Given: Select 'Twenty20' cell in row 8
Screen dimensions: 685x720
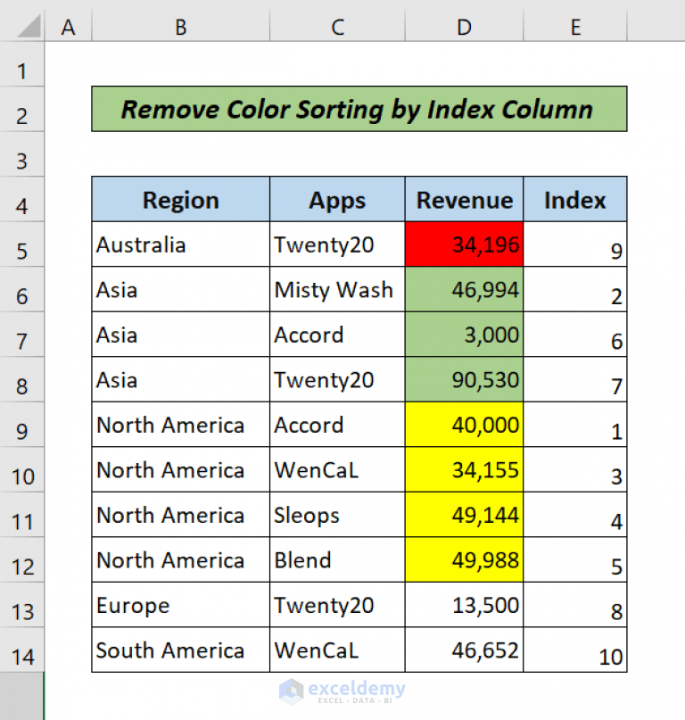Looking at the screenshot, I should 337,379.
